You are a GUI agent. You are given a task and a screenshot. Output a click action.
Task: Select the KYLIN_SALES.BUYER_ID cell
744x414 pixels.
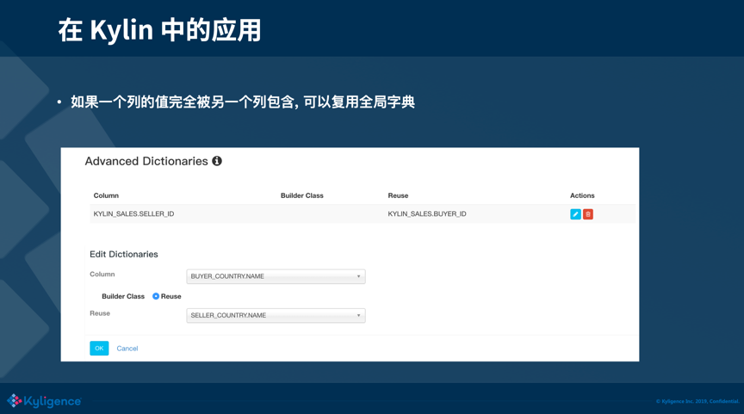[427, 214]
